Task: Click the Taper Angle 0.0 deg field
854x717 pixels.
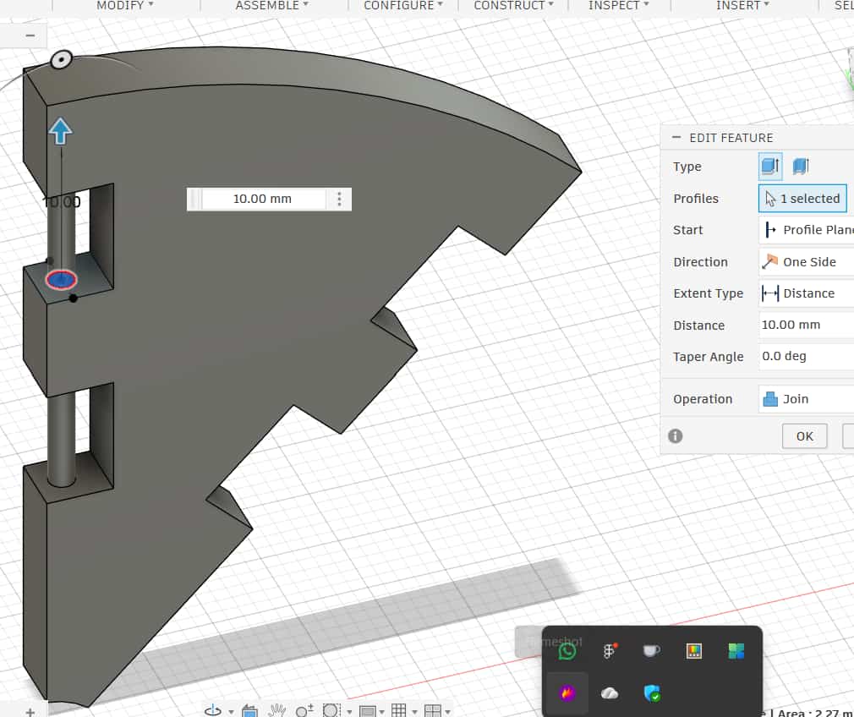Action: click(806, 356)
